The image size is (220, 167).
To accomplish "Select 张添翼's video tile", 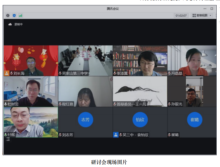I will tap(140, 59).
